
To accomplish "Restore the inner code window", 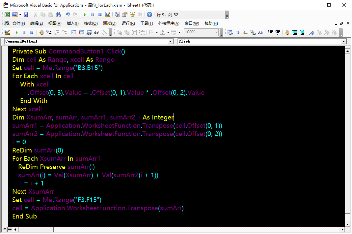I will pyautogui.click(x=341, y=23).
